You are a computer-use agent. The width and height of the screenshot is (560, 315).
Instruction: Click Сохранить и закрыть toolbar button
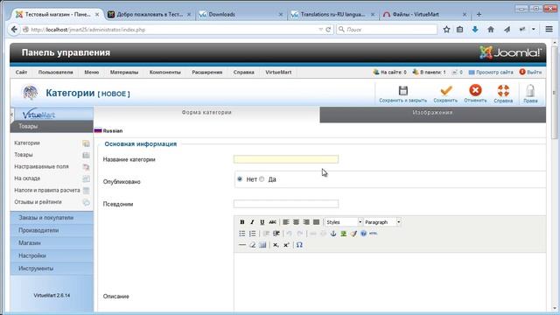pos(402,94)
